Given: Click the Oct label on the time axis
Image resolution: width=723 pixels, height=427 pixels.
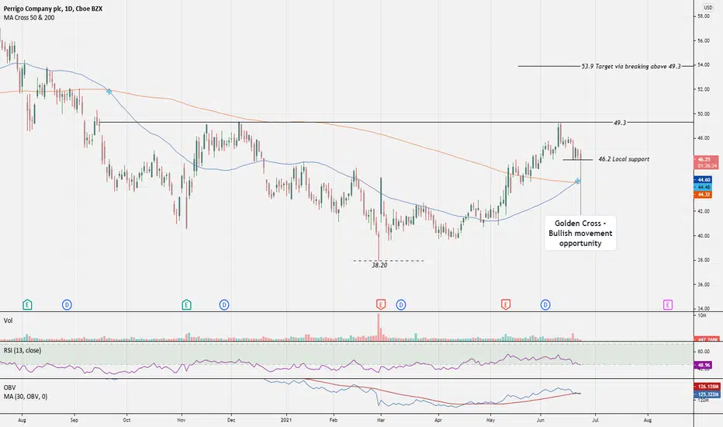Looking at the screenshot, I should pos(126,420).
